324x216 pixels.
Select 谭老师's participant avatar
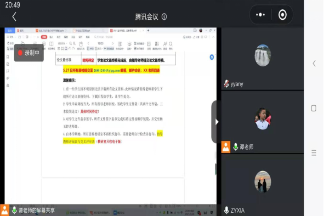click(x=263, y=118)
